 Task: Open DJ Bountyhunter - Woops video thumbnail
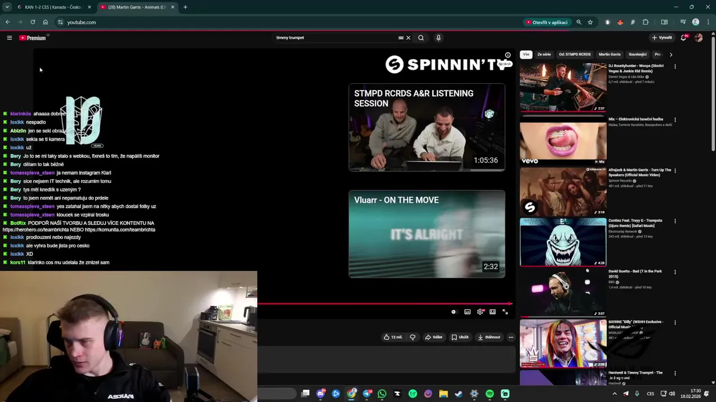563,87
